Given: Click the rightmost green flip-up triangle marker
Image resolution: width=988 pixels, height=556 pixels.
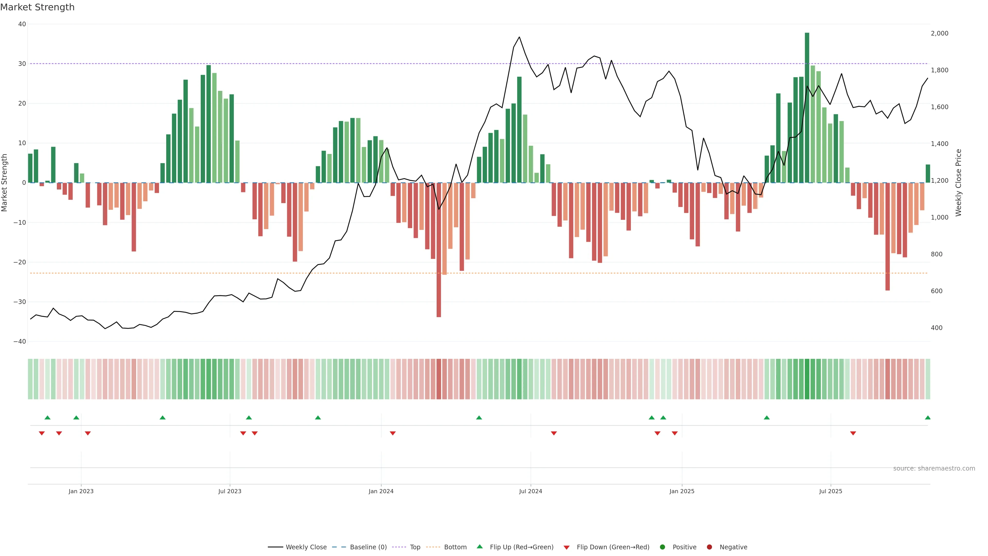Looking at the screenshot, I should tap(927, 418).
